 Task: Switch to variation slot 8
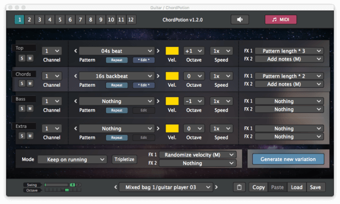click(91, 20)
